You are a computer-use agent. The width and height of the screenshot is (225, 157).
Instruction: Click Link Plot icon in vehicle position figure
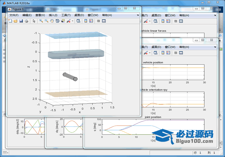click(x=155, y=53)
